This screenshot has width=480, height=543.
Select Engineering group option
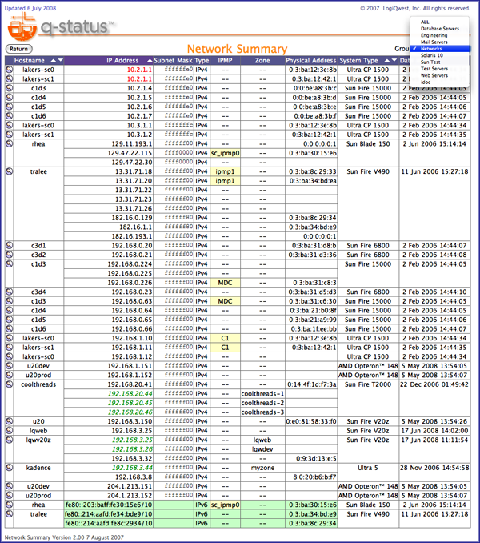(440, 35)
